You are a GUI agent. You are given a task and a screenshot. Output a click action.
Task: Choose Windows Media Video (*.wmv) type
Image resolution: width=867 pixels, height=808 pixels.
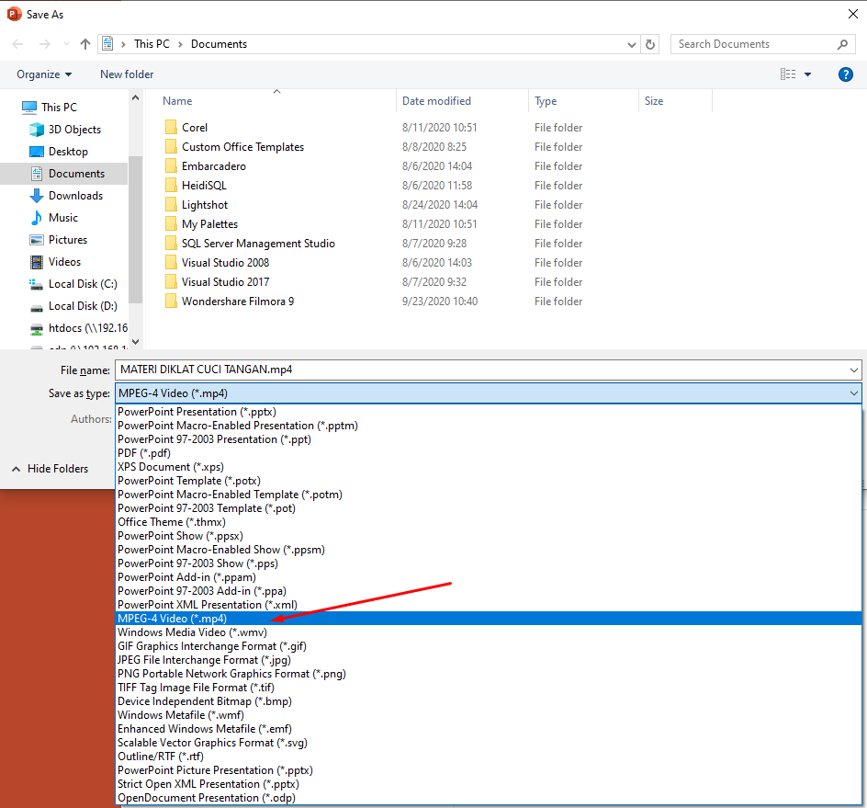tap(489, 632)
